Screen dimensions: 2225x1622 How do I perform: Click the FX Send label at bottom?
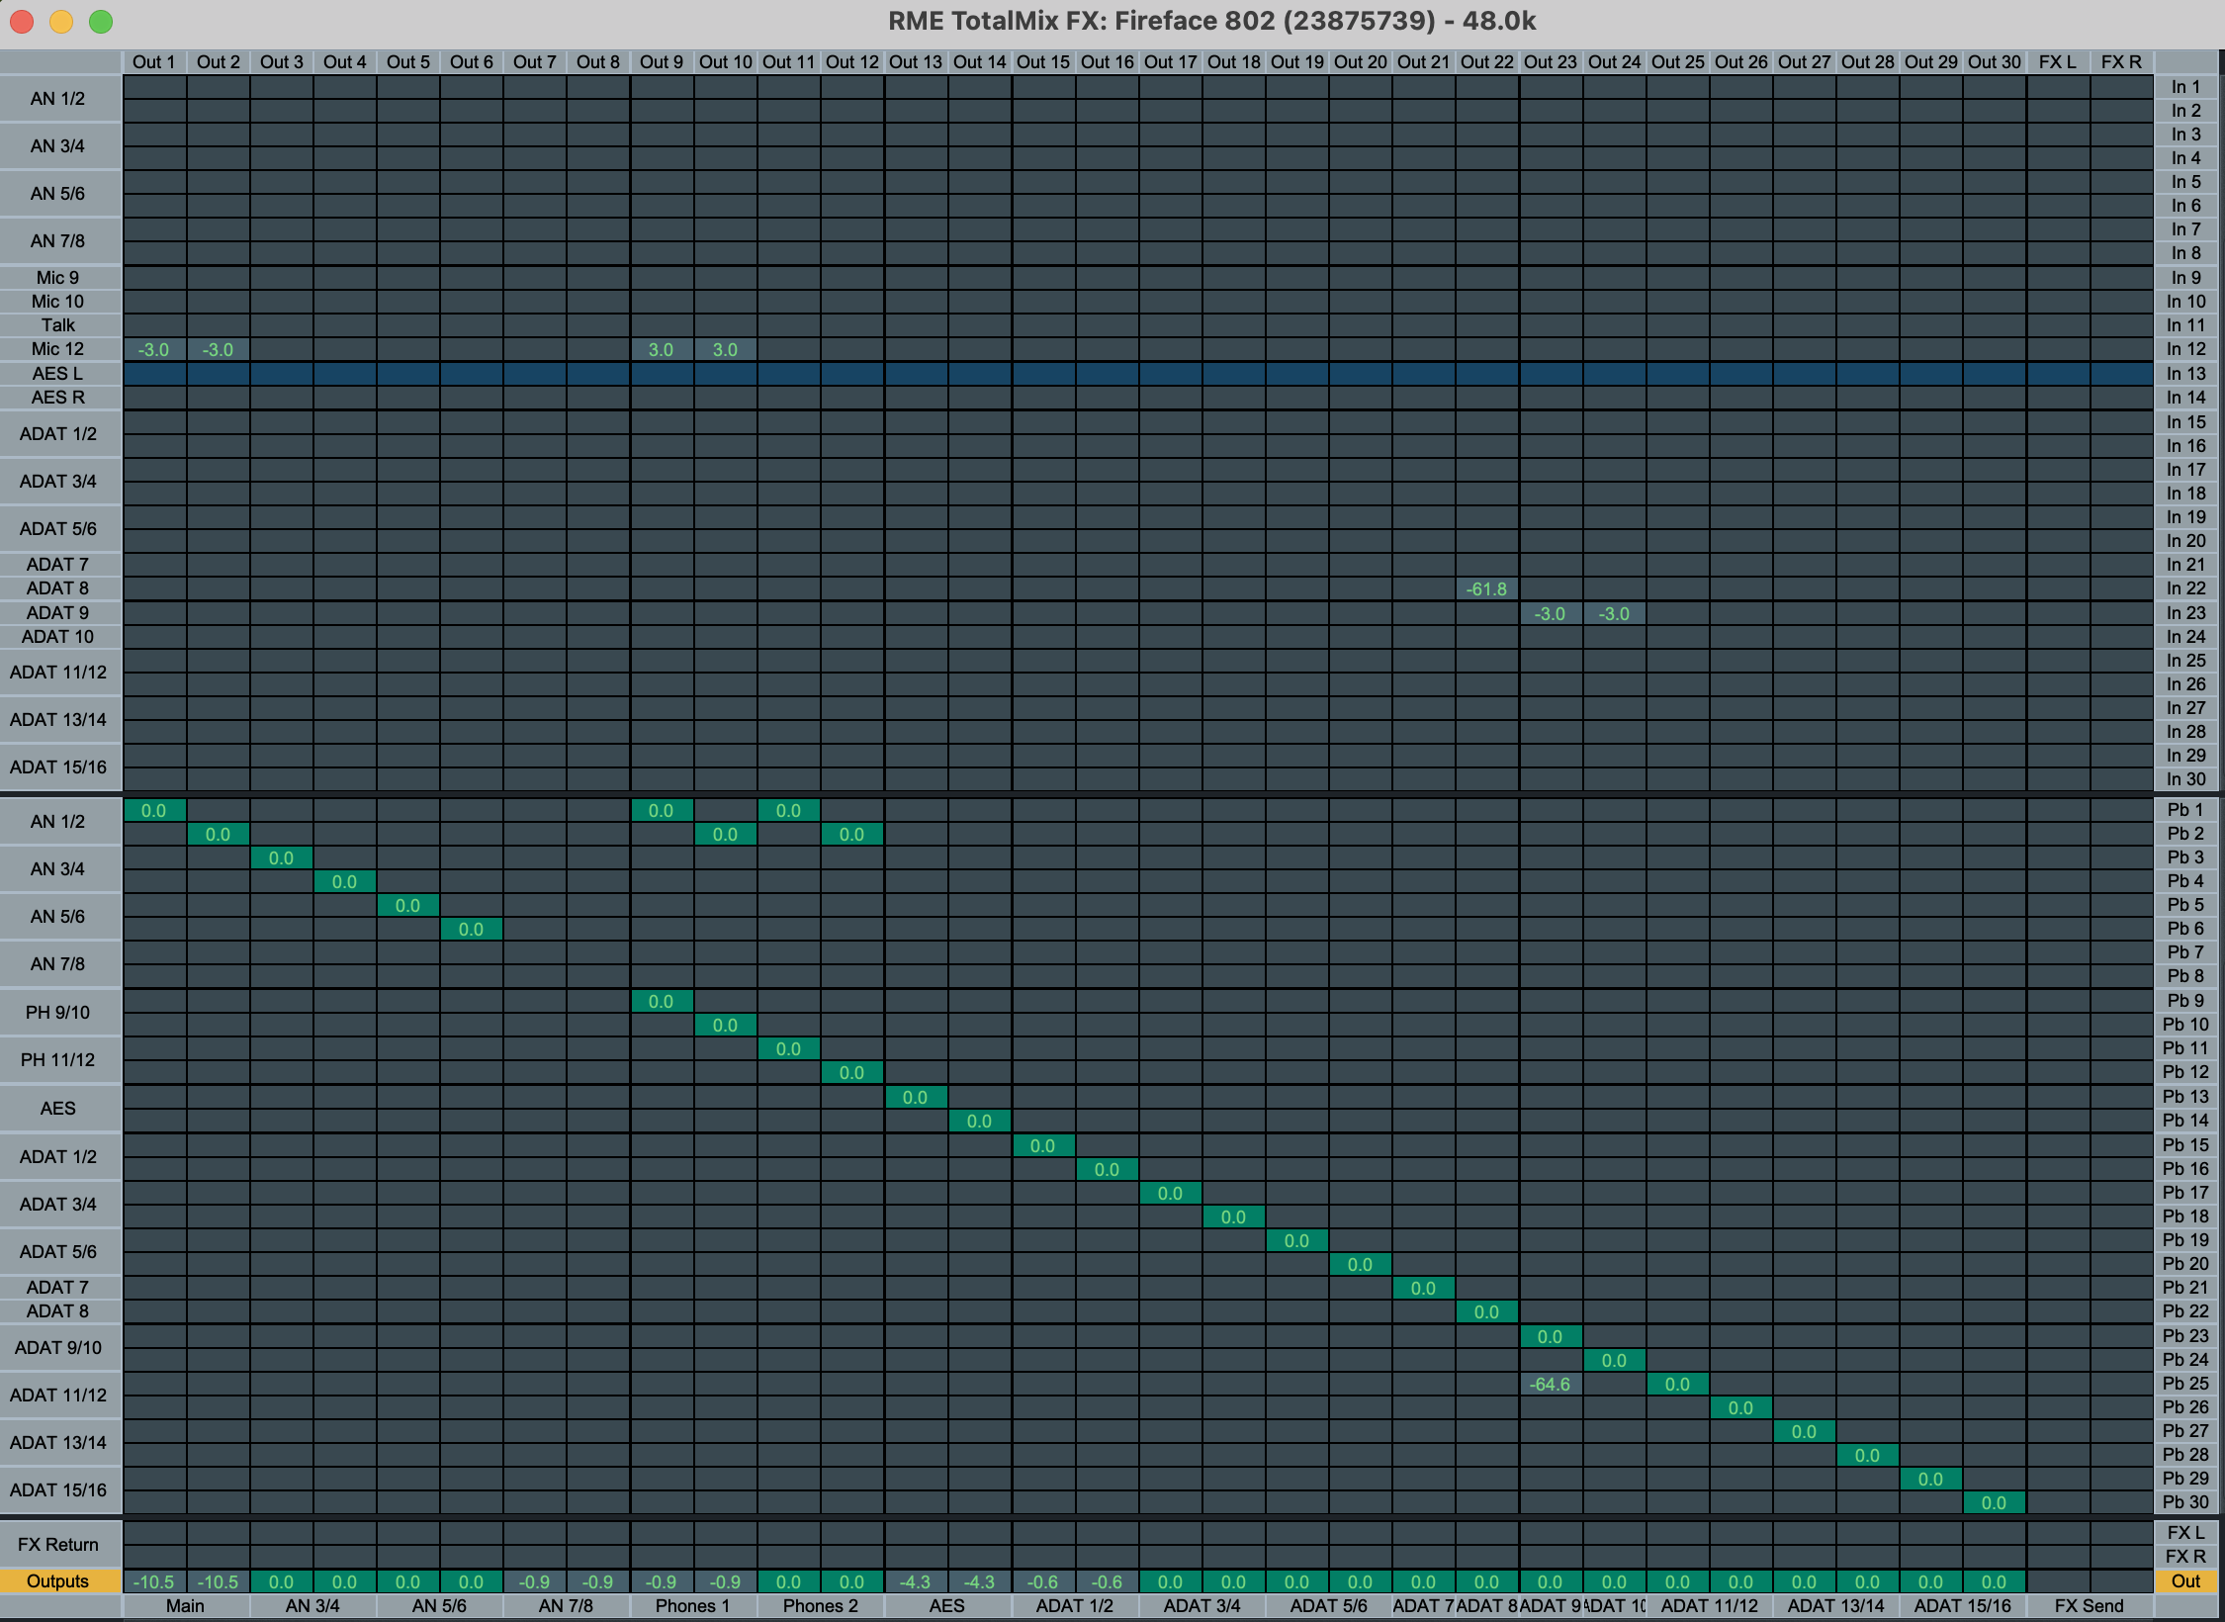coord(2089,1606)
